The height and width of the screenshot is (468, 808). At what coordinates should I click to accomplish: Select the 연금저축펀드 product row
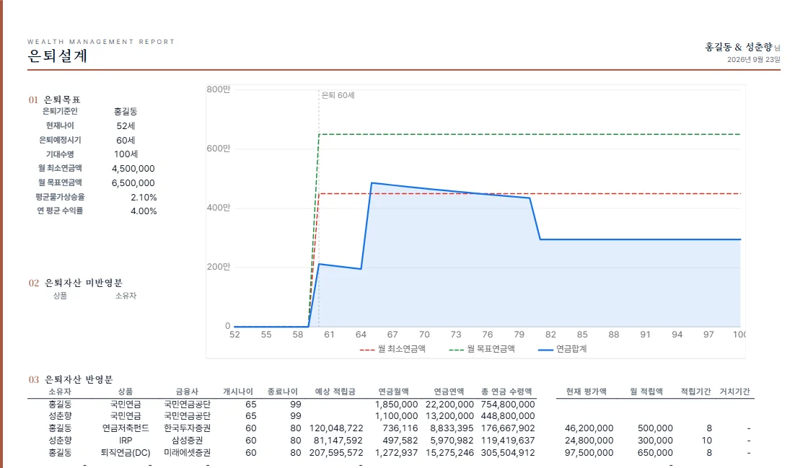pyautogui.click(x=390, y=428)
